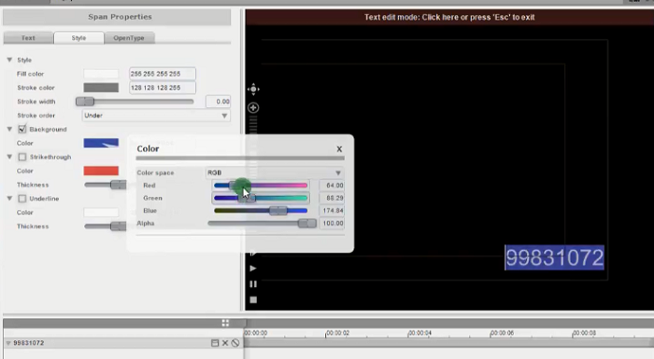Click the Stroke color value field

(163, 88)
